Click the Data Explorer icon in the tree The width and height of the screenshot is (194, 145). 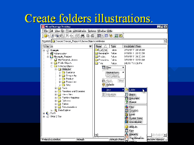56,110
